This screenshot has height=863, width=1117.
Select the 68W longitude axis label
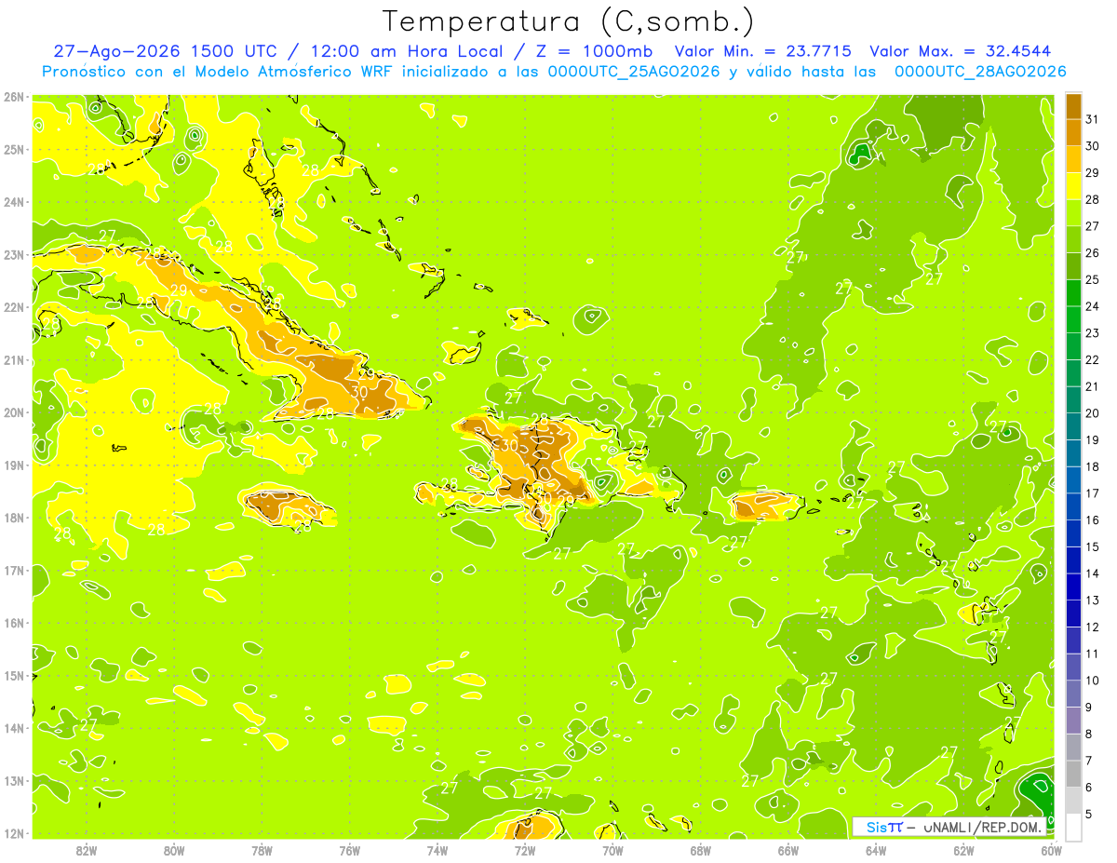pos(701,850)
